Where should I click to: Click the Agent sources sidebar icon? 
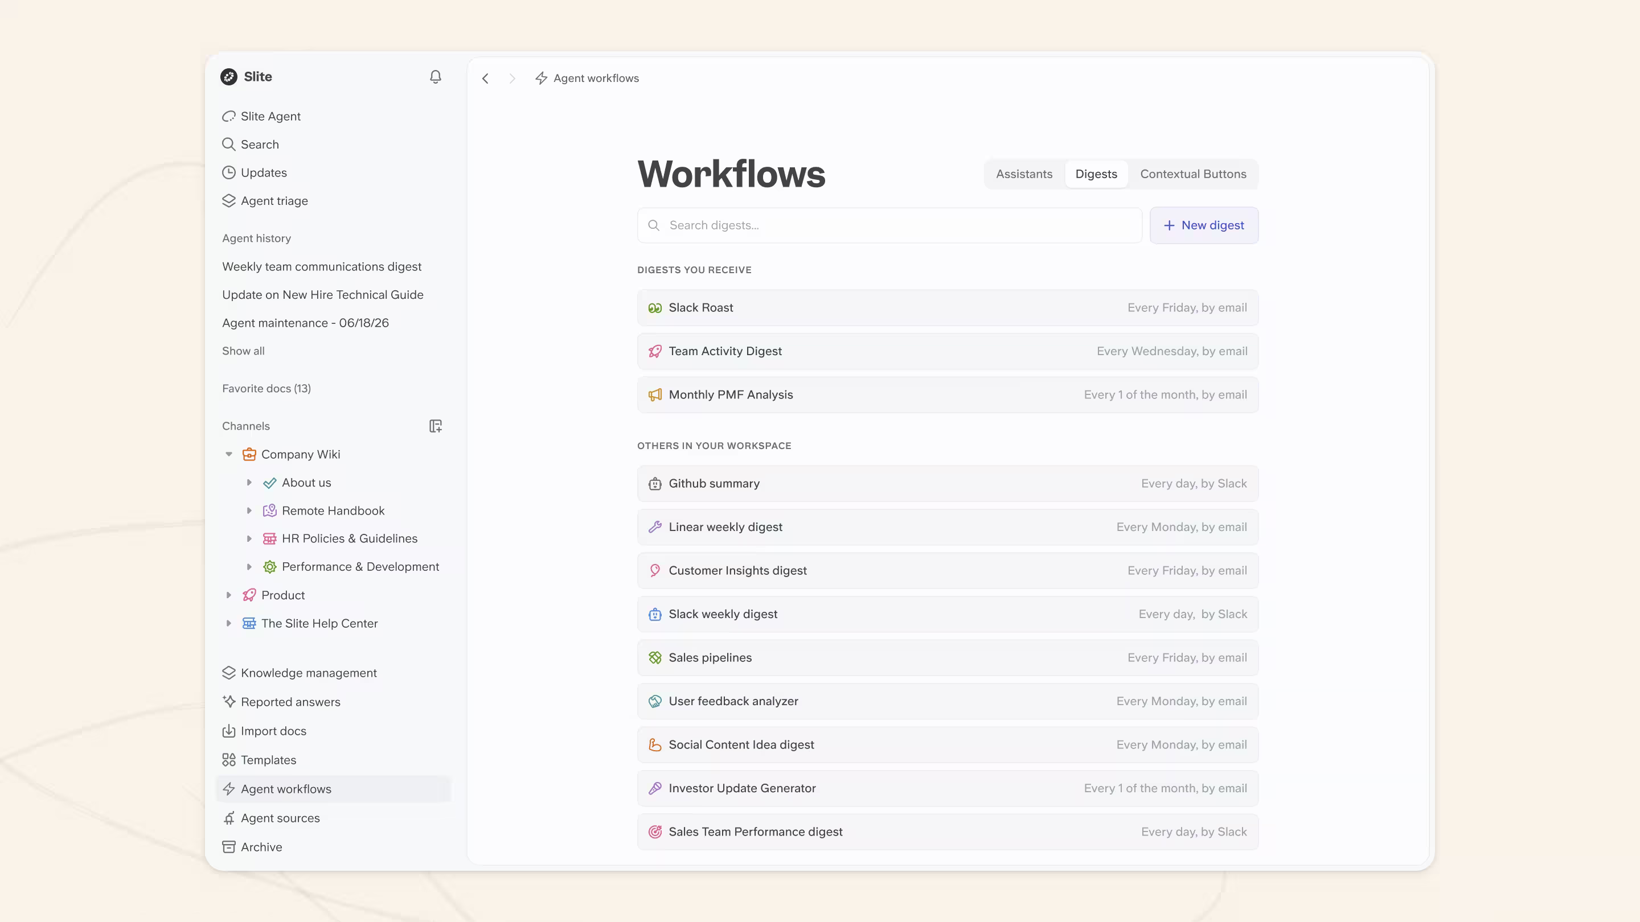228,818
